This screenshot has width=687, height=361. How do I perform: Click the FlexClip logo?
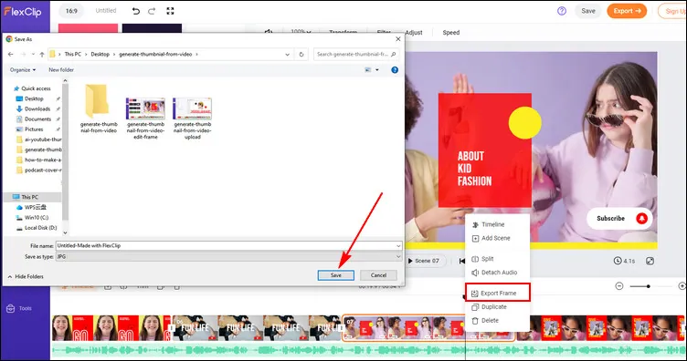[23, 11]
